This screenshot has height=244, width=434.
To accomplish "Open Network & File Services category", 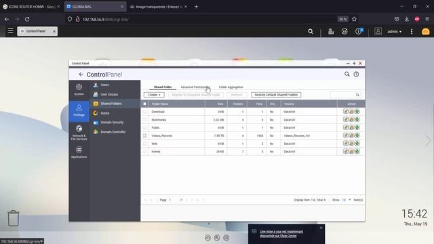I will point(79,133).
